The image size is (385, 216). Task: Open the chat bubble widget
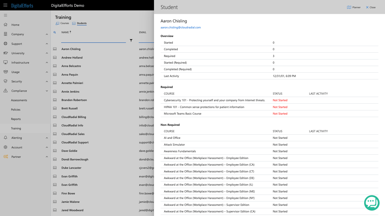(x=372, y=203)
